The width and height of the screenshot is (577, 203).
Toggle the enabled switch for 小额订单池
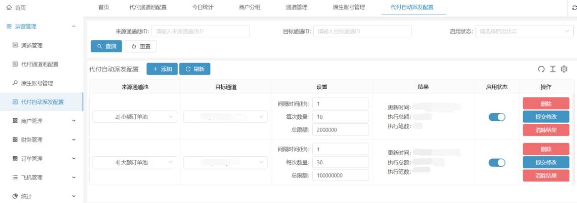[497, 117]
